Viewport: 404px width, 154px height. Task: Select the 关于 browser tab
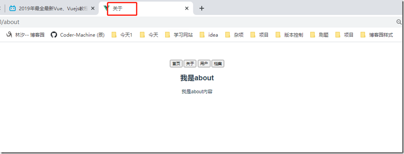[146, 8]
